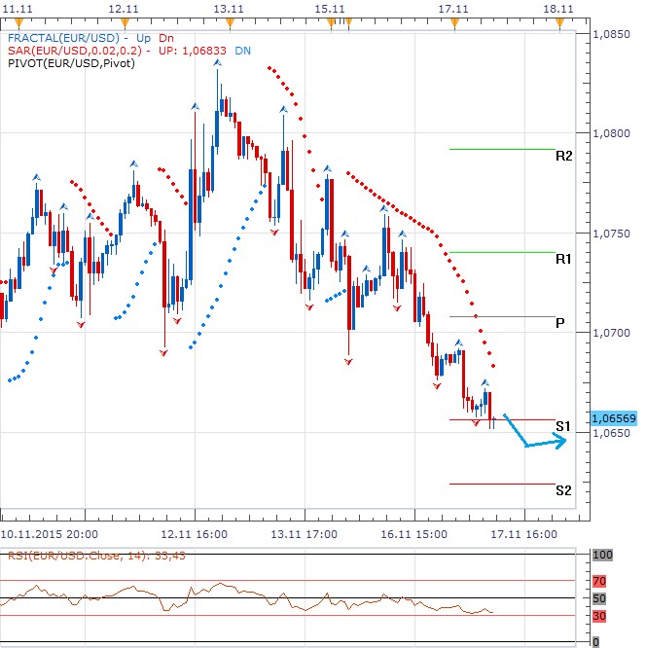Click the 18.11 orange day marker
Viewport: 646px width, 648px height.
pyautogui.click(x=559, y=23)
